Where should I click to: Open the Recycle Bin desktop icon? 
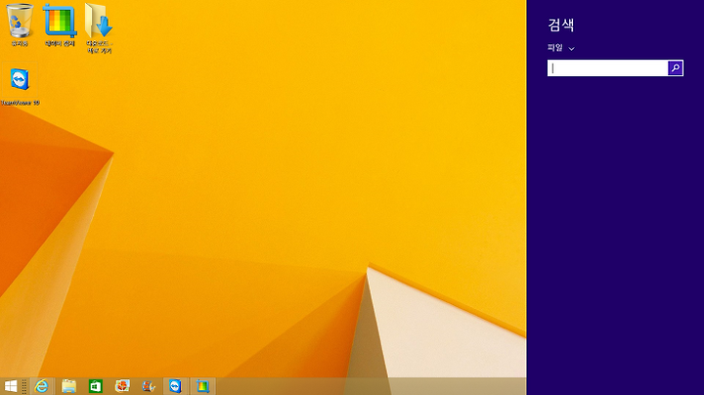pyautogui.click(x=20, y=25)
